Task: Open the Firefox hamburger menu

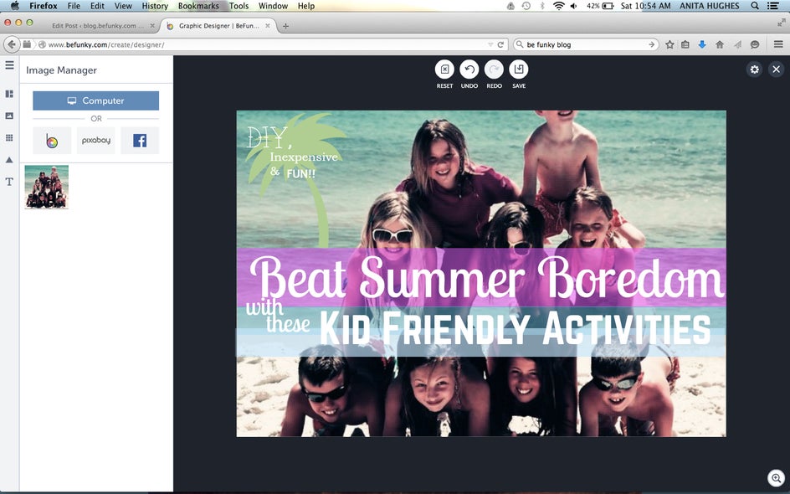Action: coord(778,44)
